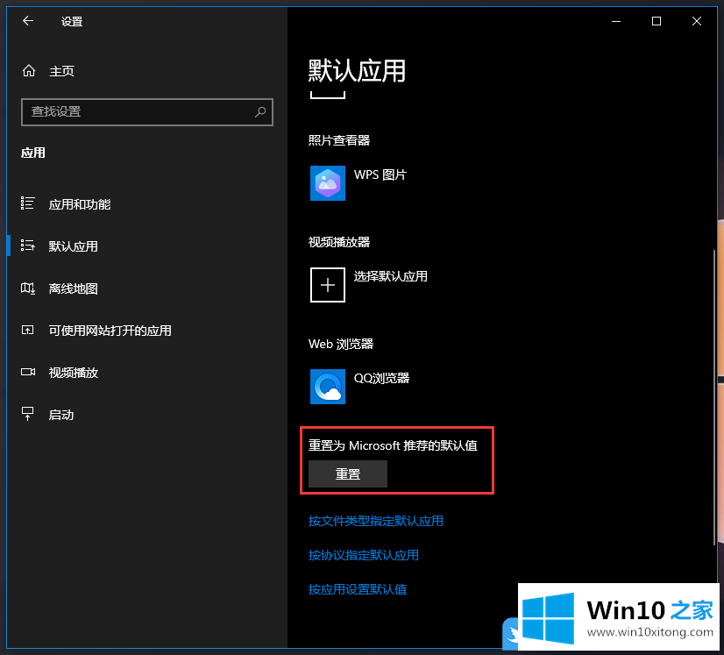Image resolution: width=724 pixels, height=655 pixels.
Task: Click the QQ浏览器 app icon
Action: pyautogui.click(x=327, y=387)
